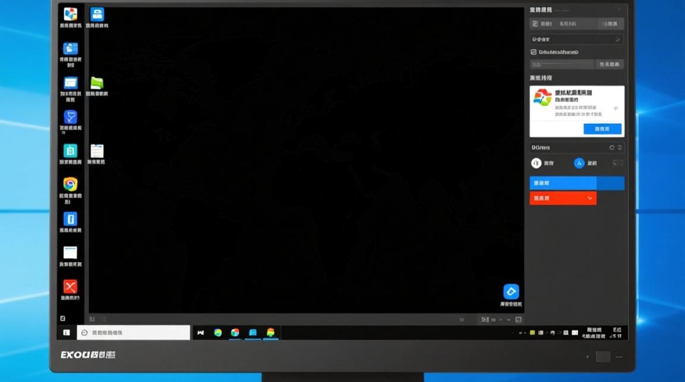Open the Chrome desktop shortcut
Viewport: 685px width, 382px height.
click(70, 184)
